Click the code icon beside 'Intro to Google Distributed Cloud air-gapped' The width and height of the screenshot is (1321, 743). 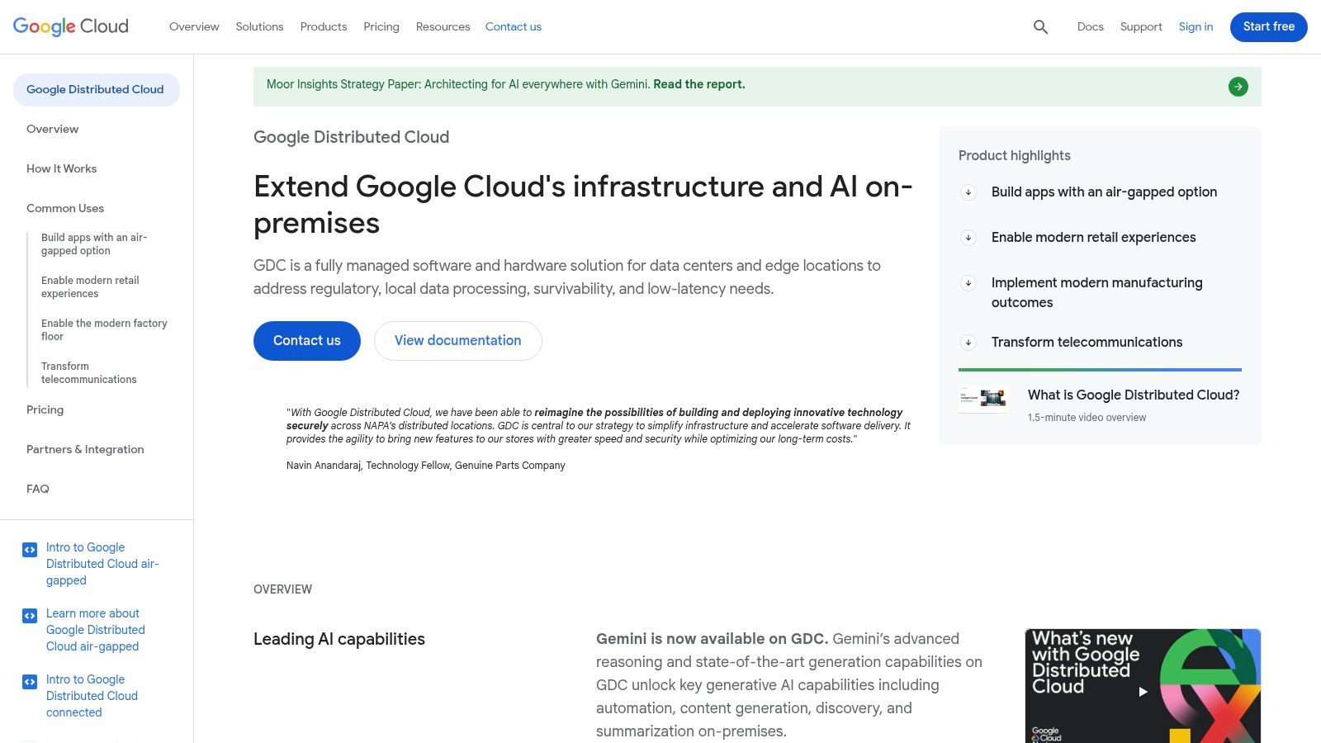click(30, 550)
